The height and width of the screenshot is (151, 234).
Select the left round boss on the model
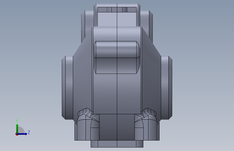point(67,88)
